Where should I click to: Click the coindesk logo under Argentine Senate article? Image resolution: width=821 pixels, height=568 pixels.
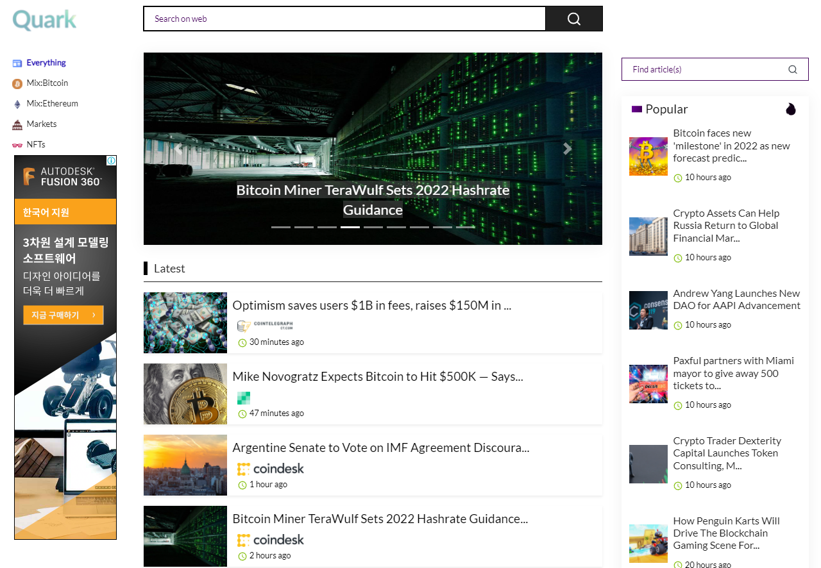(x=271, y=469)
